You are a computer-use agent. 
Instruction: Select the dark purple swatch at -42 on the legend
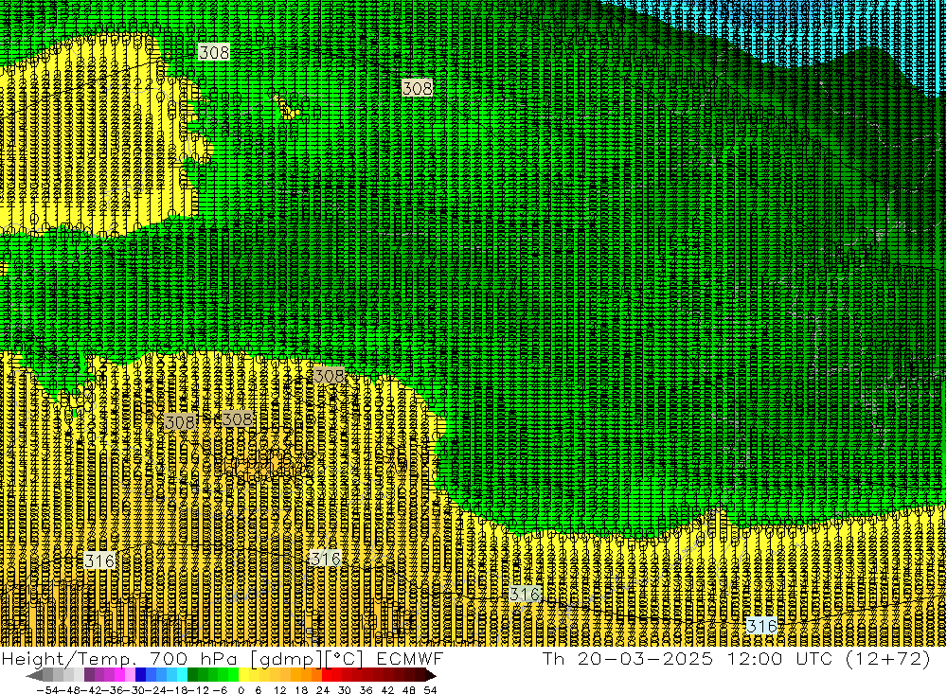tap(89, 675)
